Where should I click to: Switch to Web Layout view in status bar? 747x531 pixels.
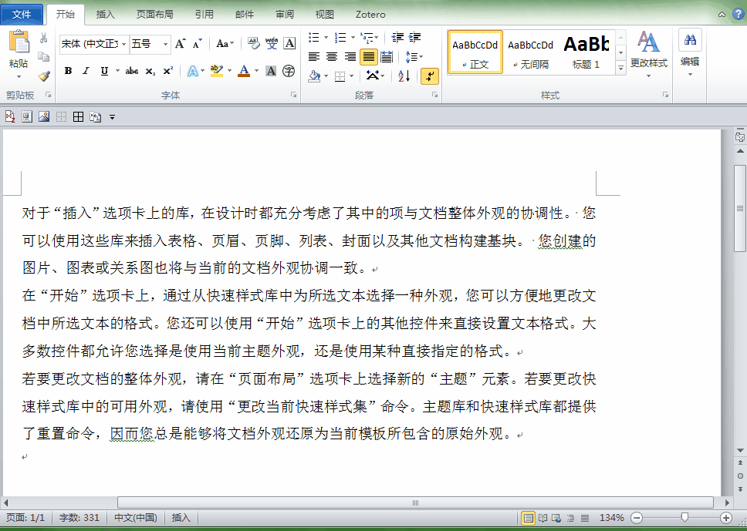coord(555,518)
